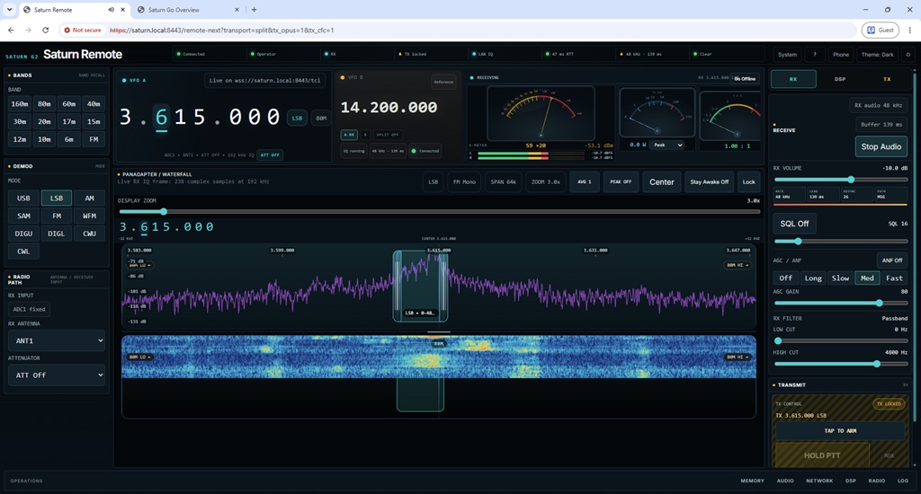The height and width of the screenshot is (494, 921).
Task: Open LOG in the operations bar
Action: point(903,481)
